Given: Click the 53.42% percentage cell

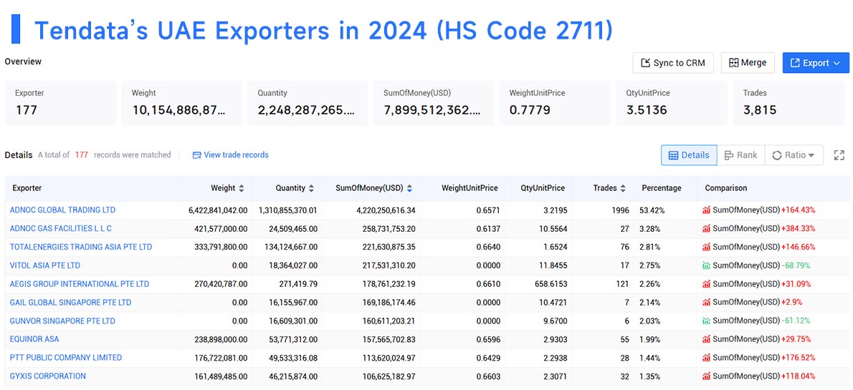Looking at the screenshot, I should 651,210.
